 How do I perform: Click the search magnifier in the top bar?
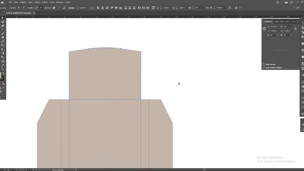(x=277, y=2)
